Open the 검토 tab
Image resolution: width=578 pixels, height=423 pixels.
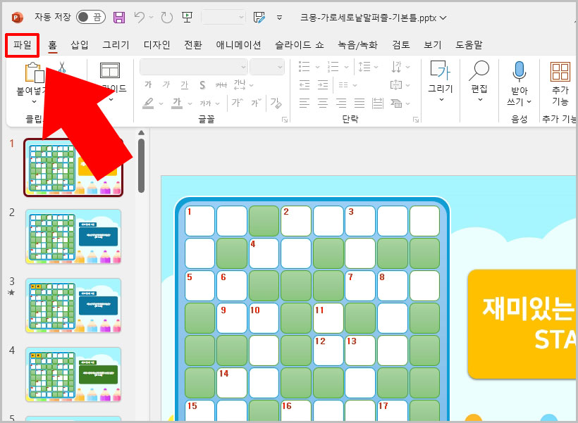400,45
